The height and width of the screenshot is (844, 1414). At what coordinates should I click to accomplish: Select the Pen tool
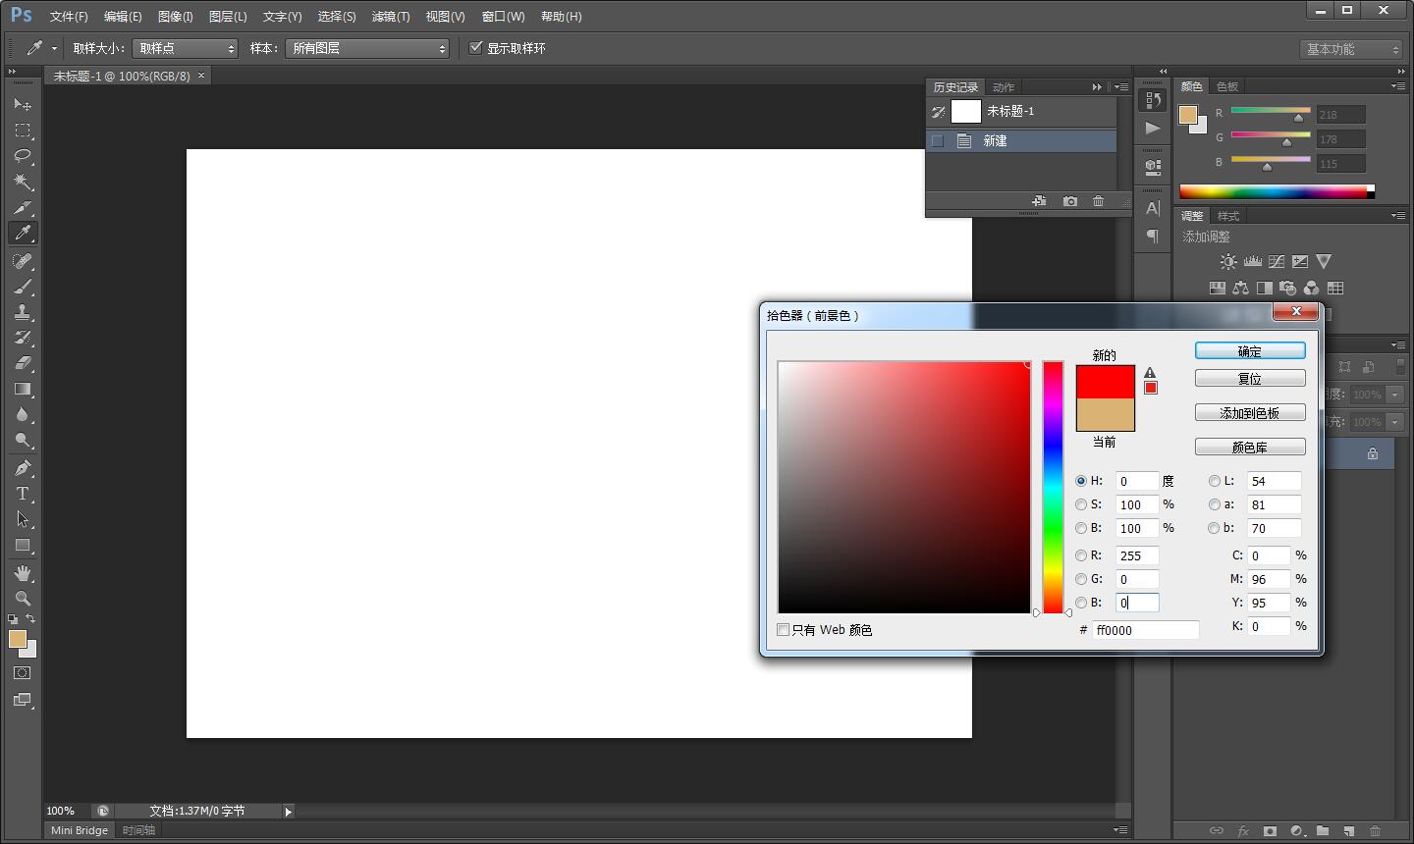(23, 468)
